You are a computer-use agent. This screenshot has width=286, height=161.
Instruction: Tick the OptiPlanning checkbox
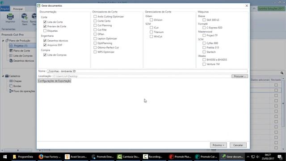pos(95,43)
